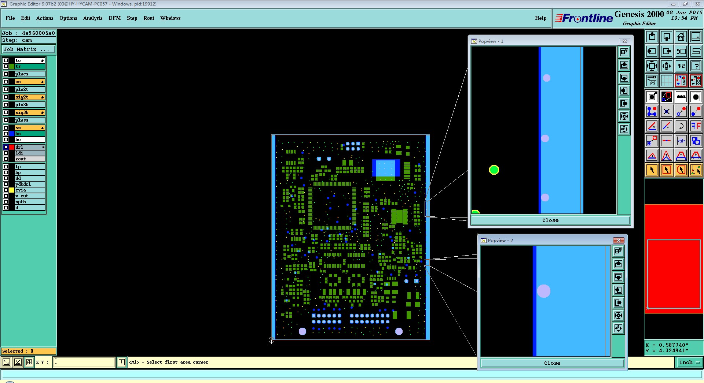Click the previous view undo-zoom icon

(681, 51)
